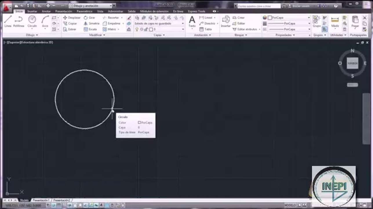
Task: Click the help search input field
Action: click(x=259, y=6)
